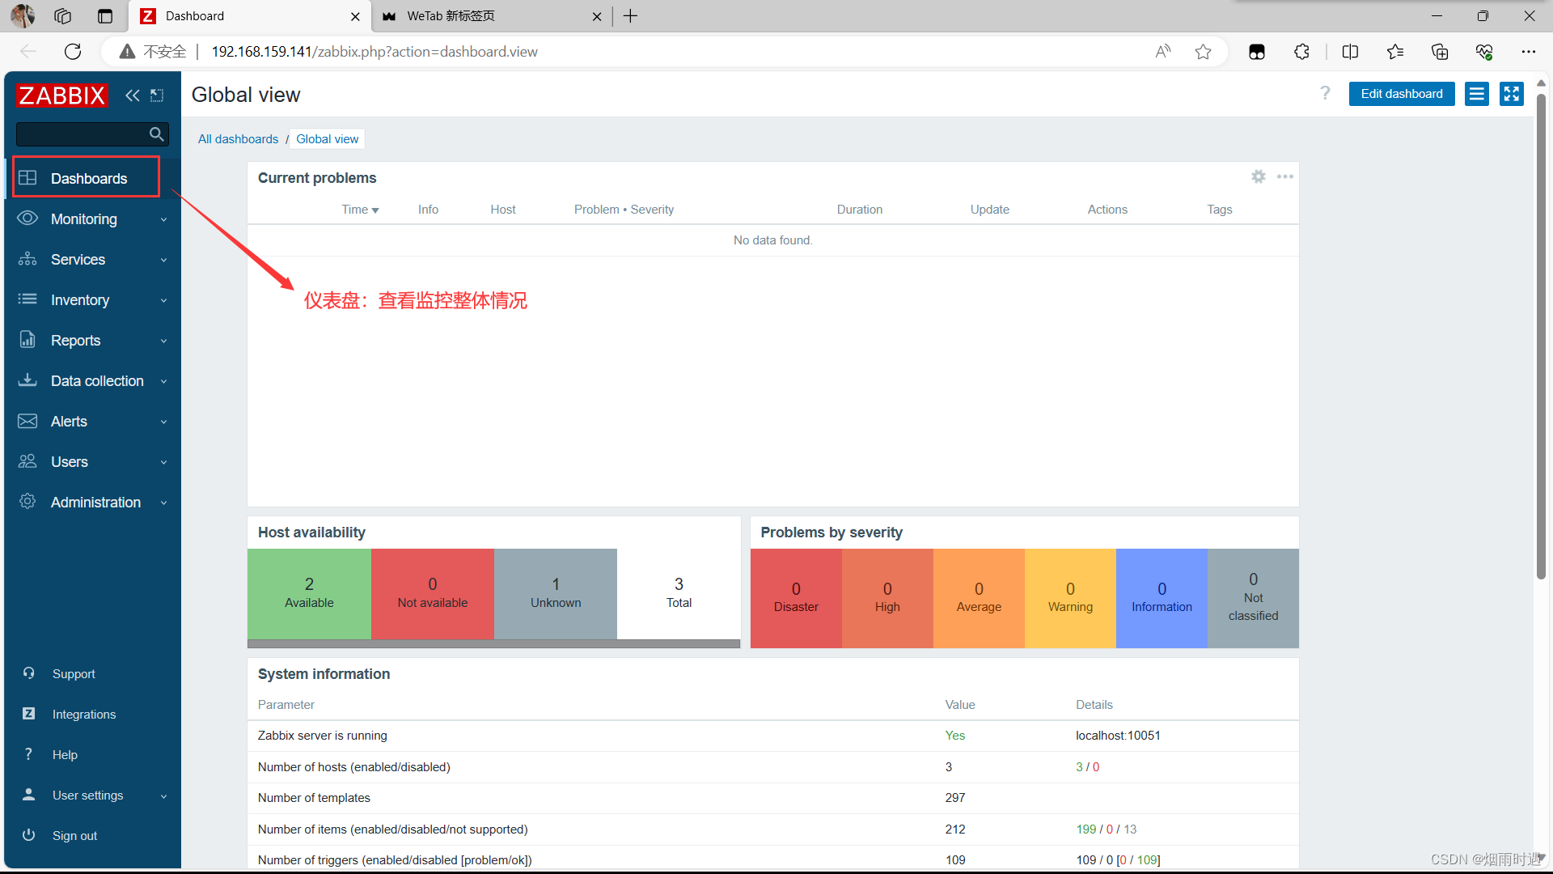
Task: Toggle Time column sort order
Action: point(360,209)
